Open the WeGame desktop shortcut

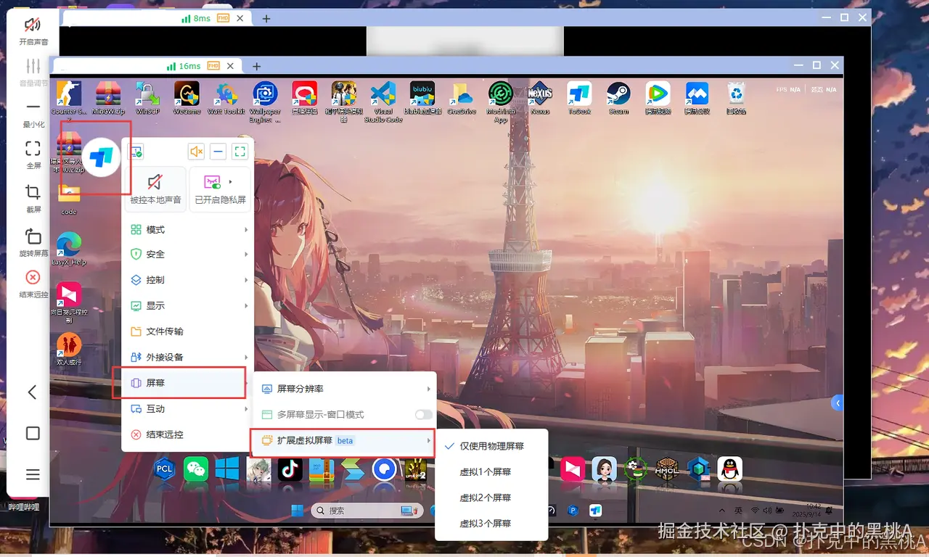(187, 98)
